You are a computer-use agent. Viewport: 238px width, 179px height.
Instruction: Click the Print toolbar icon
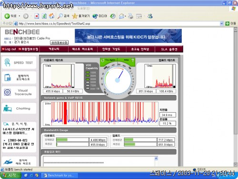[x=130, y=16]
